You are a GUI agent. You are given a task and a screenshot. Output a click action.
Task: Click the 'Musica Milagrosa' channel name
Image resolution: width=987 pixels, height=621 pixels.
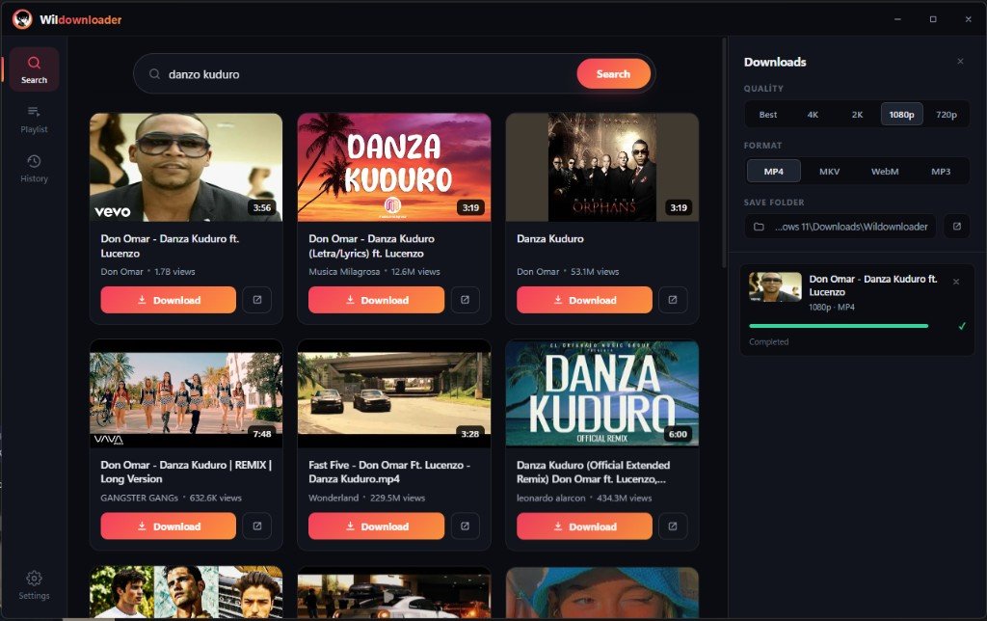(344, 272)
